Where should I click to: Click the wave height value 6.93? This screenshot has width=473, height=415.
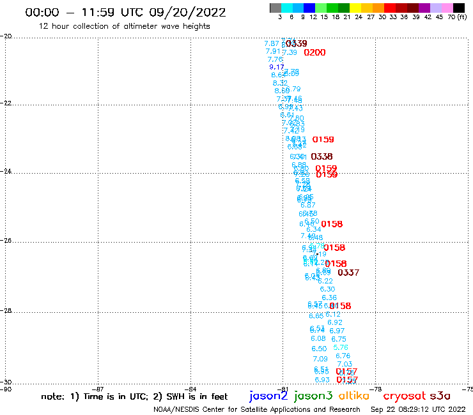pyautogui.click(x=322, y=380)
